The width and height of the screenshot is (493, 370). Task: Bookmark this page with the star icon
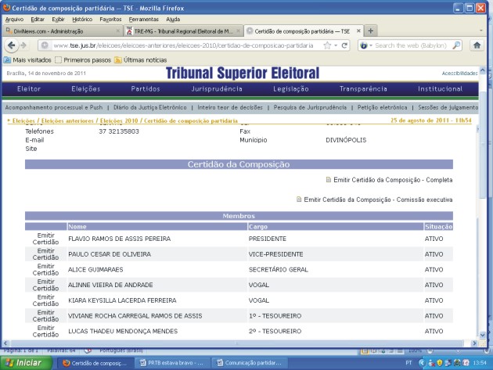(x=327, y=45)
